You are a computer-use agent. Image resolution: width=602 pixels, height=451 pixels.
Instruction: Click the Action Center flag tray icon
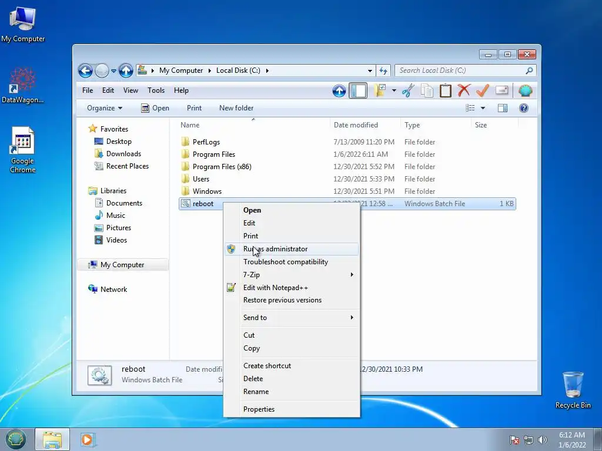514,440
